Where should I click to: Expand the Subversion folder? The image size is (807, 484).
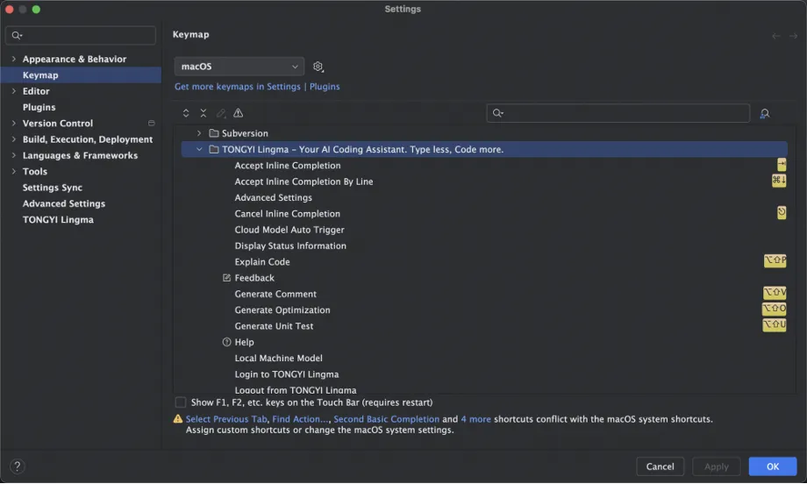[x=199, y=133]
